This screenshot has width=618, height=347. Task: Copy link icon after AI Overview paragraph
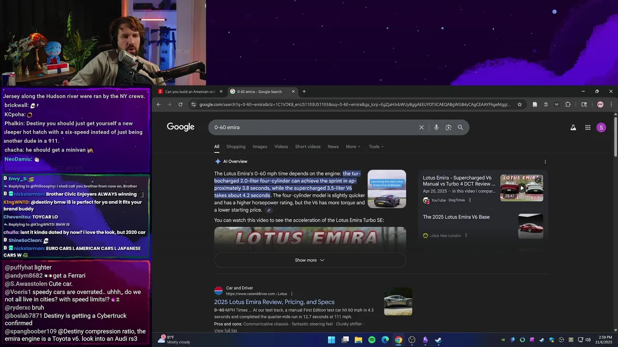pyautogui.click(x=269, y=210)
